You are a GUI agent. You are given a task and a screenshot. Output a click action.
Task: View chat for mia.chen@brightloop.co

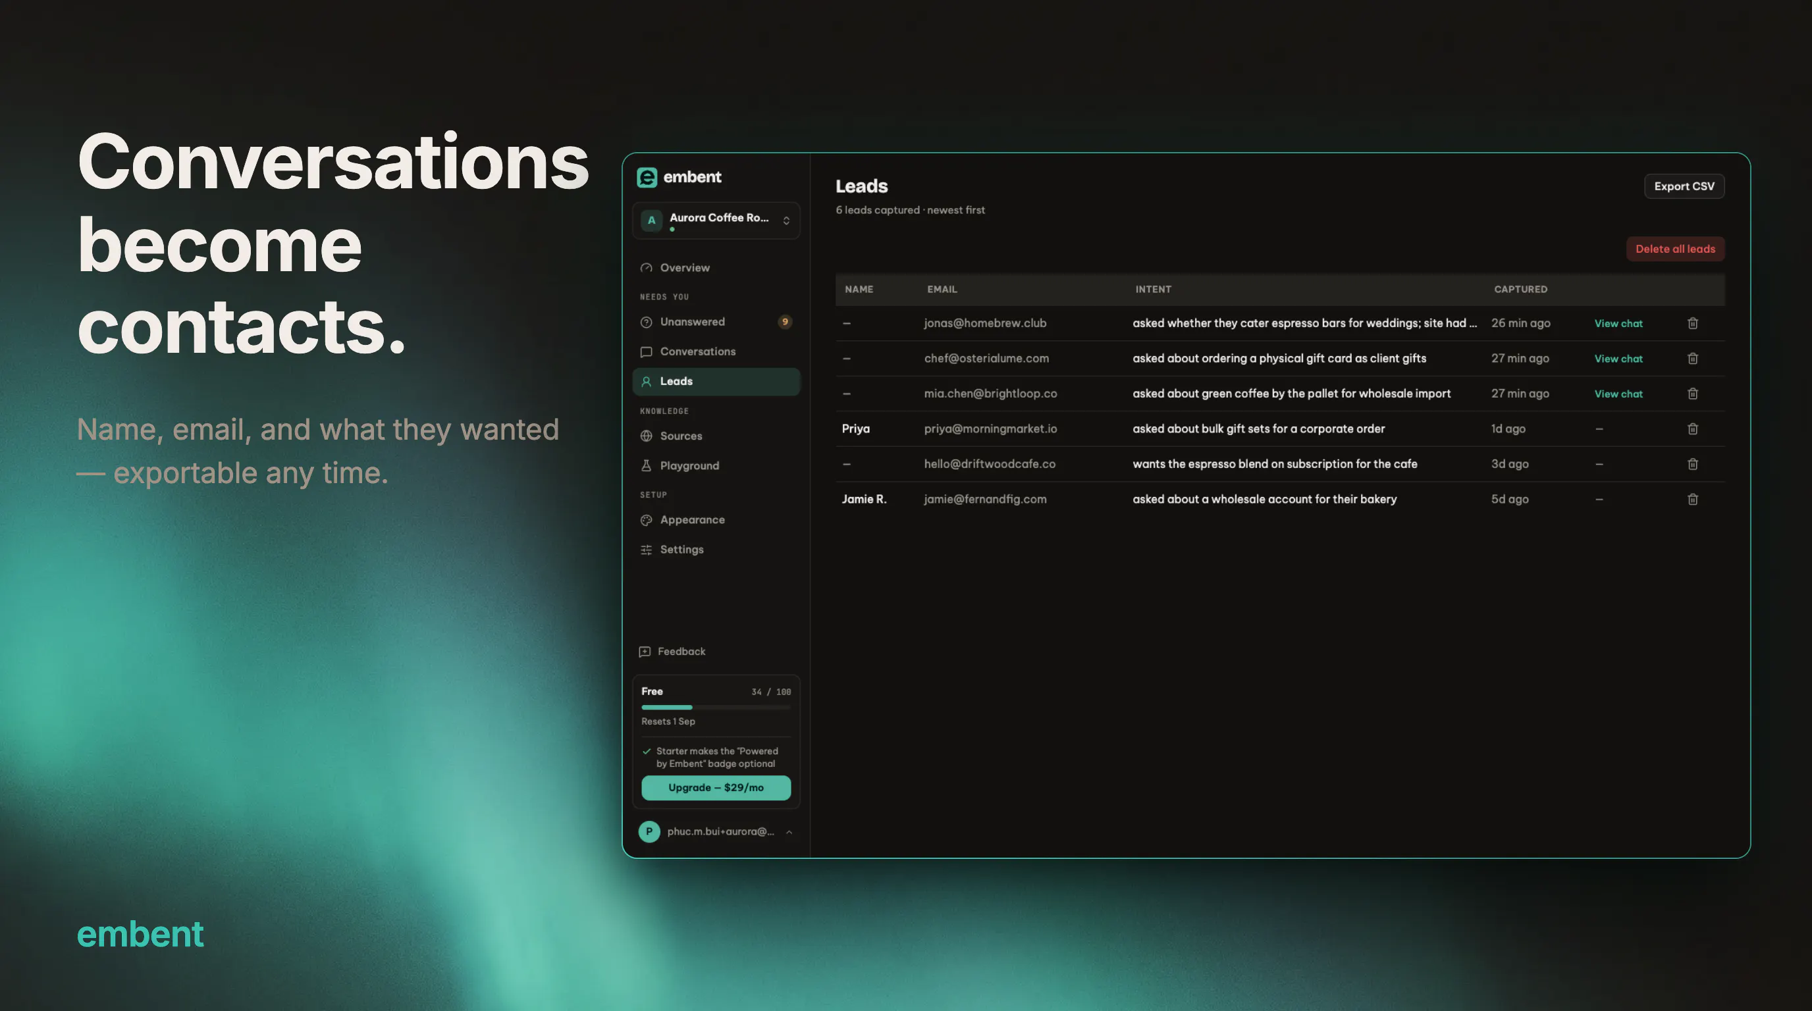1618,394
